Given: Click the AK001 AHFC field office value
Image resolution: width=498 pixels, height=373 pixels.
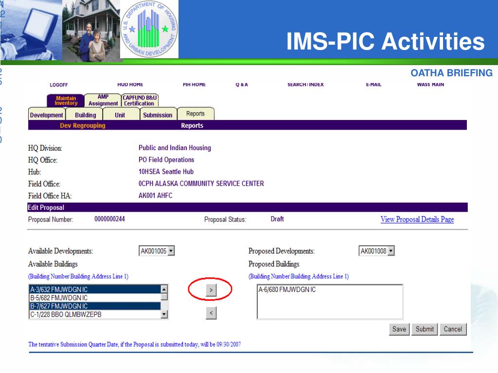Looking at the screenshot, I should pos(155,195).
